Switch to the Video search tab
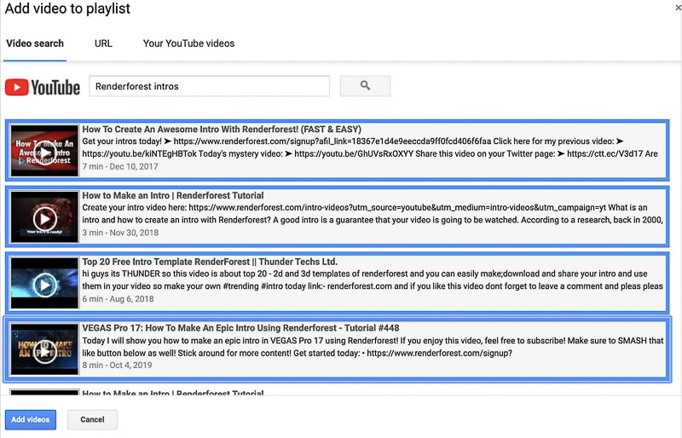This screenshot has width=682, height=438. pos(35,43)
